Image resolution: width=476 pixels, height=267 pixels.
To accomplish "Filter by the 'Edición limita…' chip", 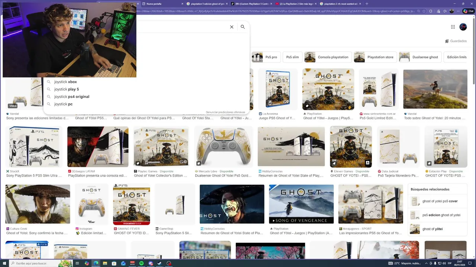I will (x=456, y=57).
